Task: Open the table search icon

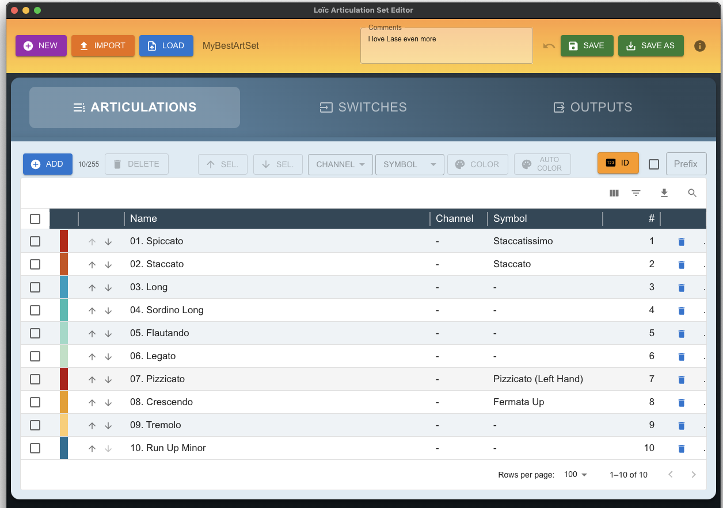Action: coord(692,193)
